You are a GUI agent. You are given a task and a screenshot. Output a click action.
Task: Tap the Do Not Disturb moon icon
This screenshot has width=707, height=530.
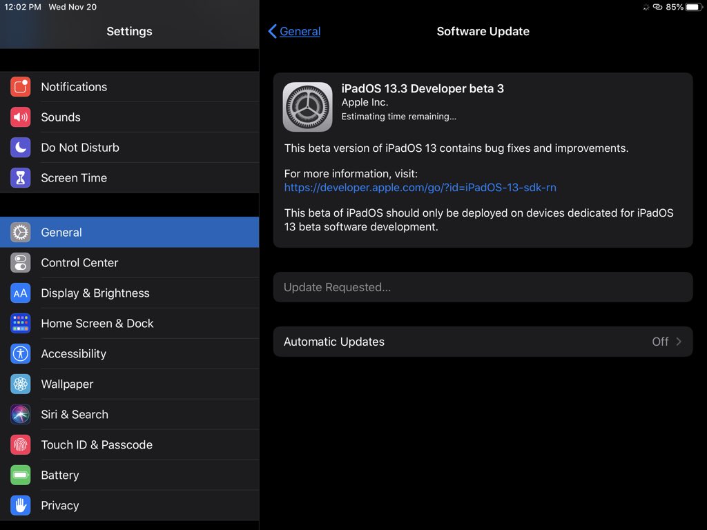(x=21, y=148)
